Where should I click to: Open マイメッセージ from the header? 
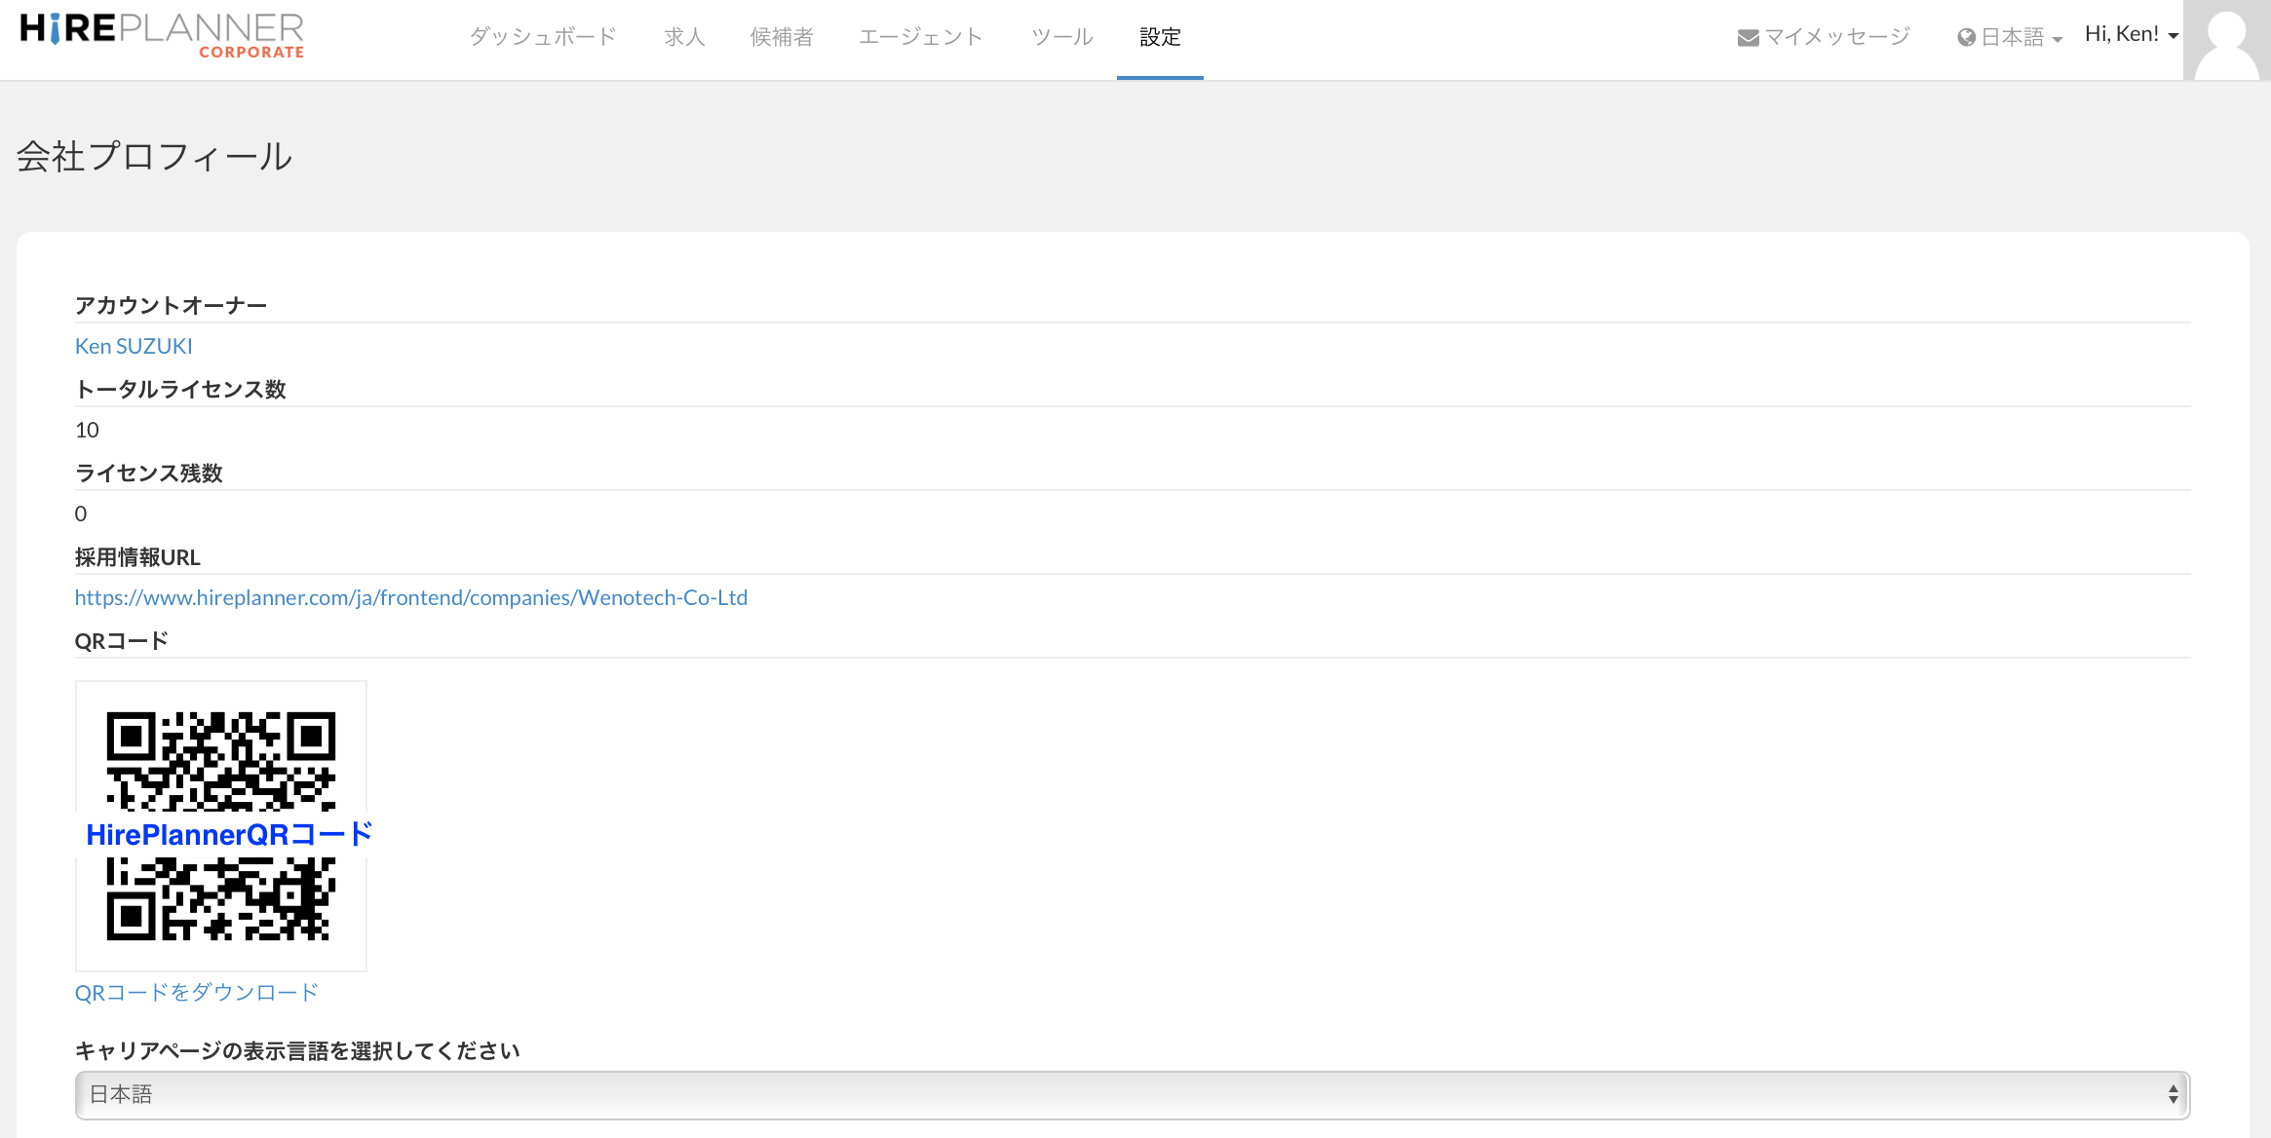pos(1836,37)
